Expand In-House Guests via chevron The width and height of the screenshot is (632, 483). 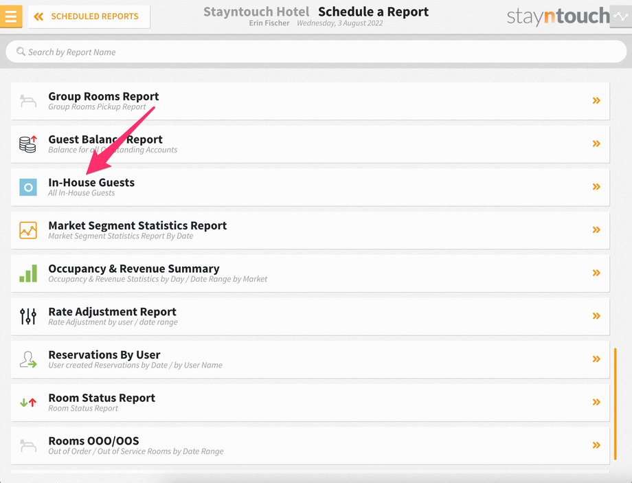[x=596, y=187]
